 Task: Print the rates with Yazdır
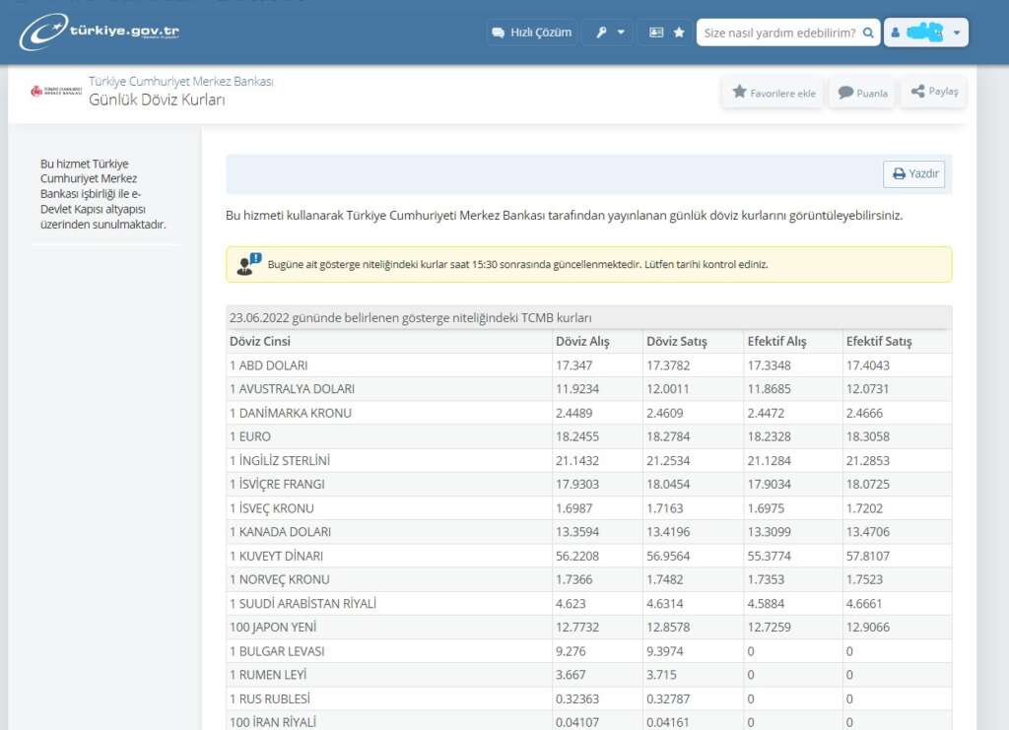point(914,173)
